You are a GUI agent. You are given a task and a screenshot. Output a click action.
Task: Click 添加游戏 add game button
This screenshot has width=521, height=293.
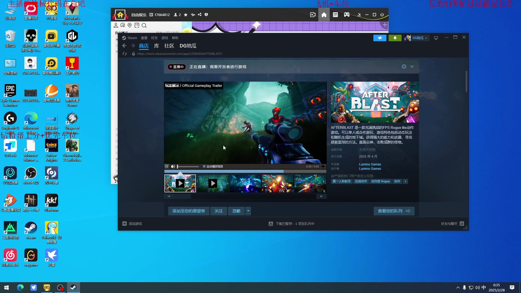pyautogui.click(x=132, y=224)
